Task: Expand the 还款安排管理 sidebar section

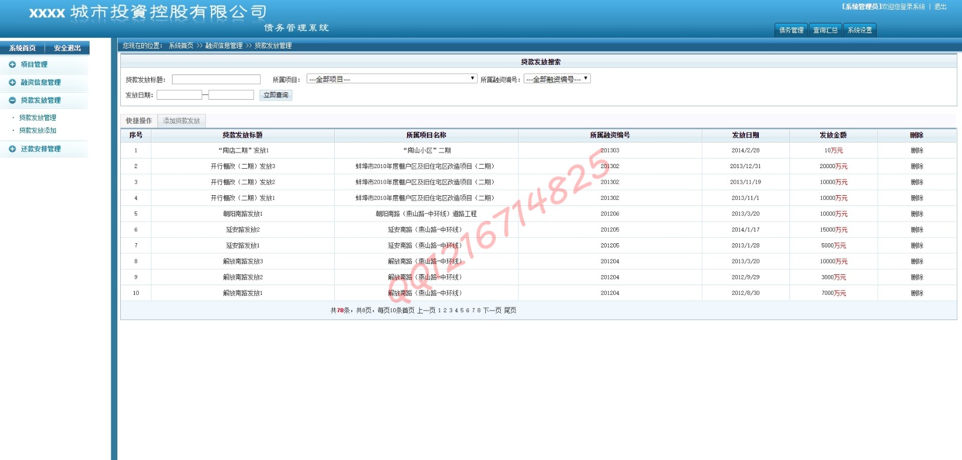Action: pyautogui.click(x=40, y=149)
